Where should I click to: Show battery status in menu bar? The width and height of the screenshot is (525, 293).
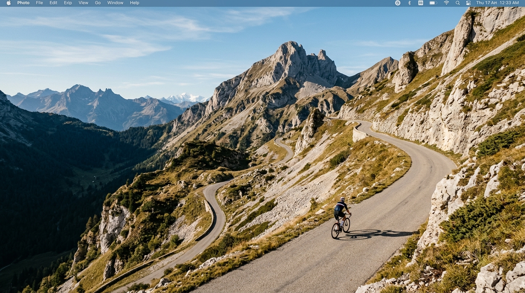tap(433, 3)
